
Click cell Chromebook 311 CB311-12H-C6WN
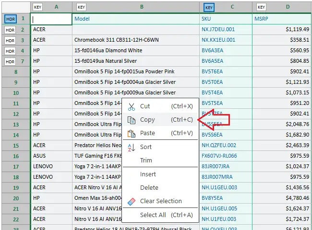click(x=136, y=40)
